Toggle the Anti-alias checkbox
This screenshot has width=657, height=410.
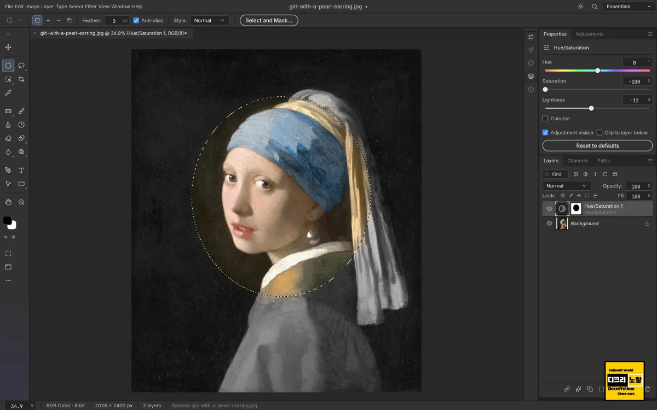[x=136, y=20]
